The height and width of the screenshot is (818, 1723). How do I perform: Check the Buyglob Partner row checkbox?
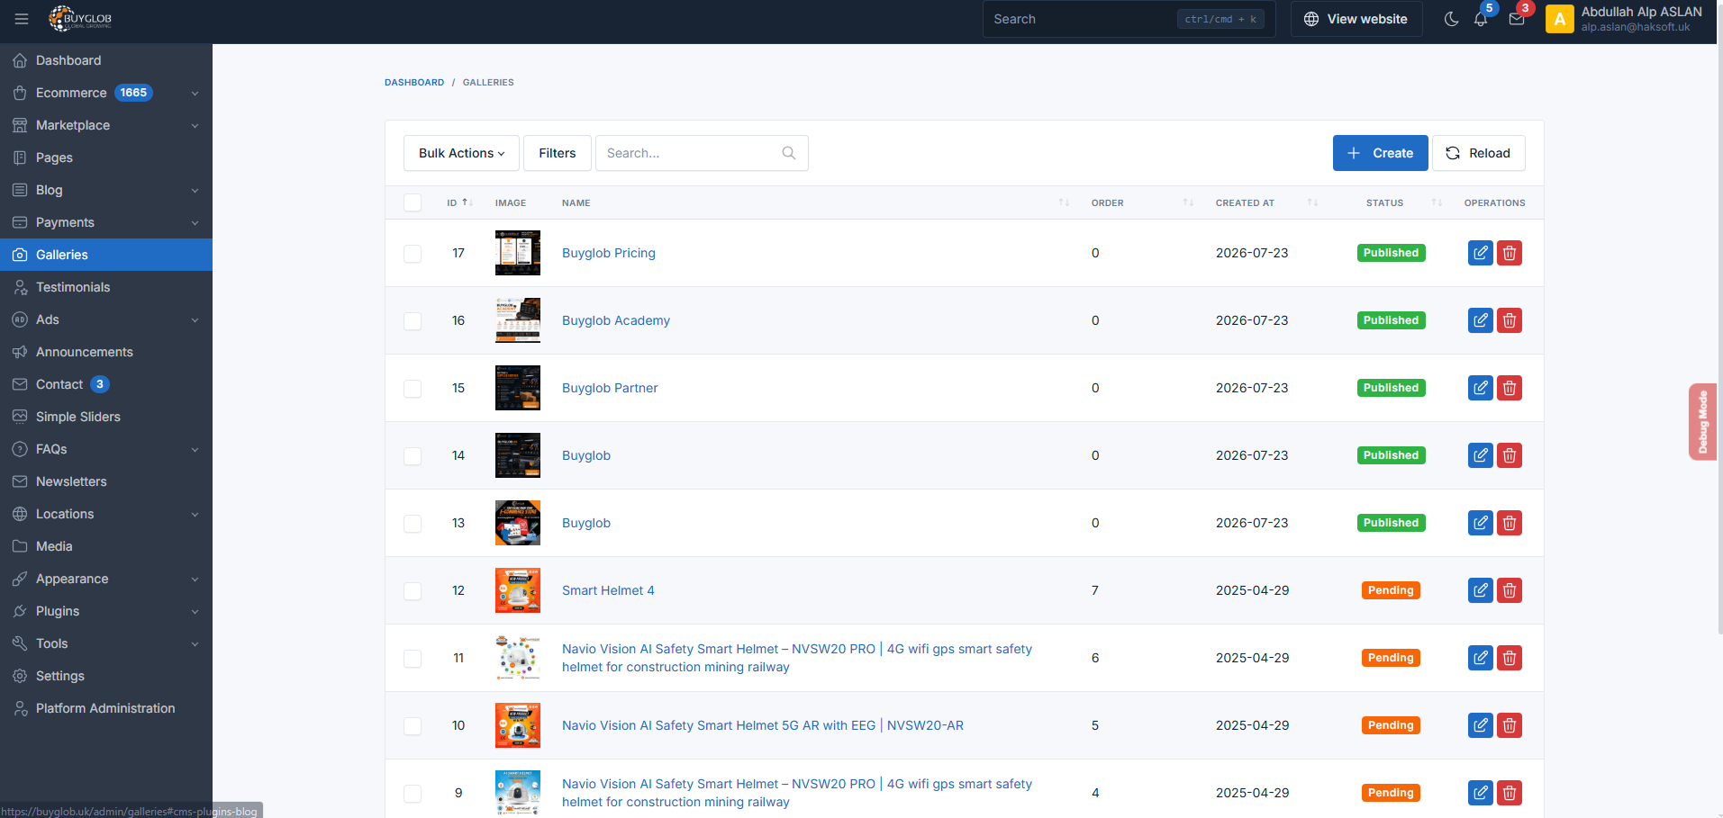point(413,389)
